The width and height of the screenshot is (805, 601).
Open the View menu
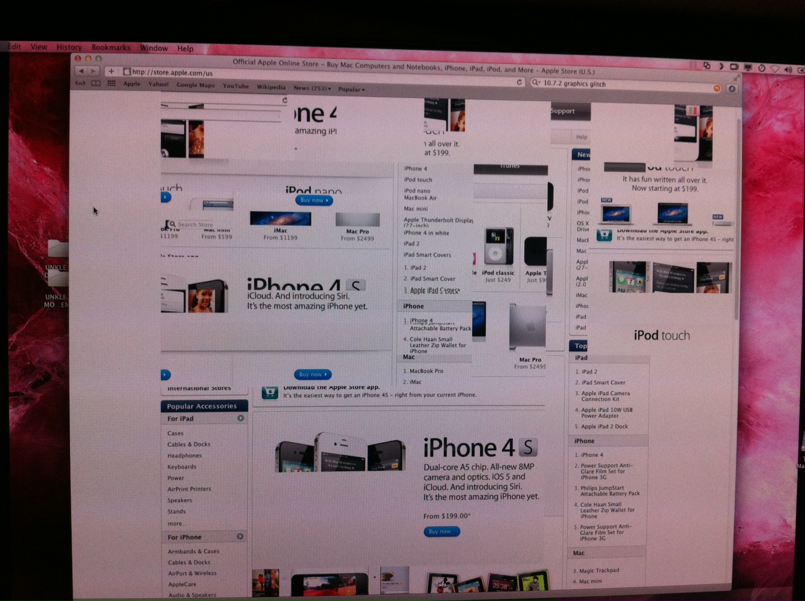pos(39,47)
